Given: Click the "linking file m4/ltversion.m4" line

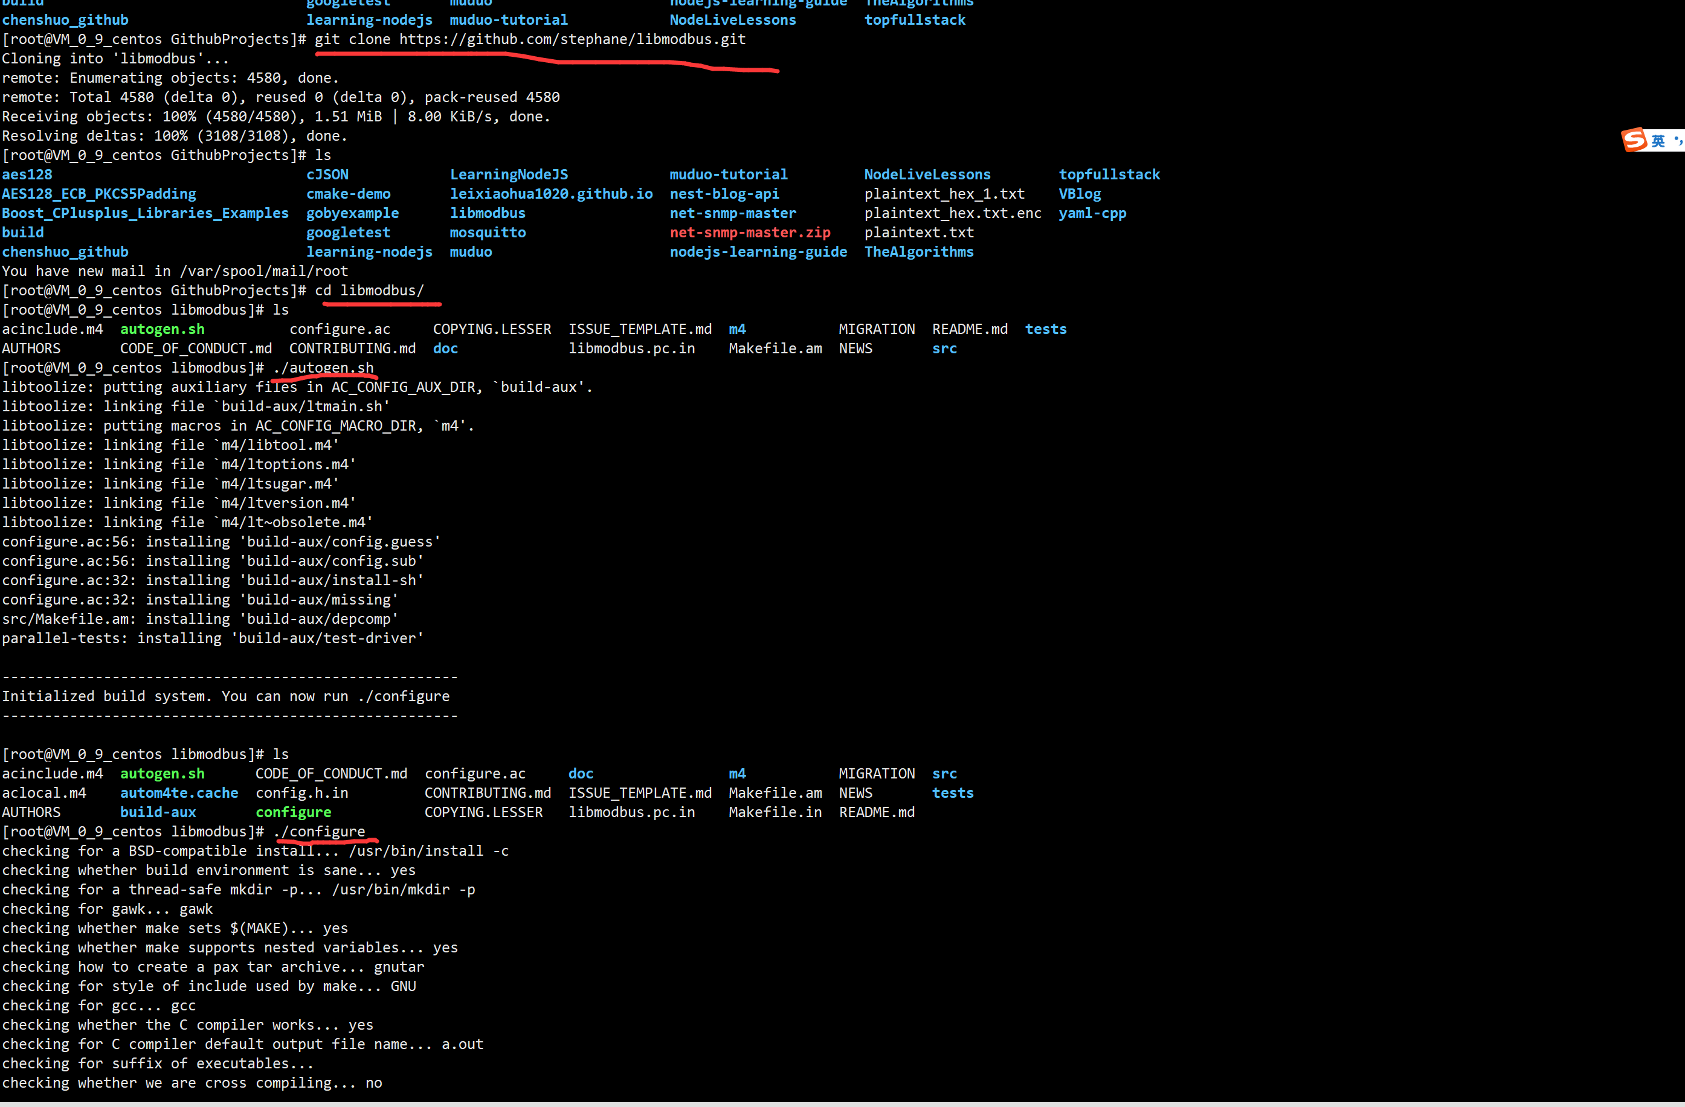Looking at the screenshot, I should 179,503.
